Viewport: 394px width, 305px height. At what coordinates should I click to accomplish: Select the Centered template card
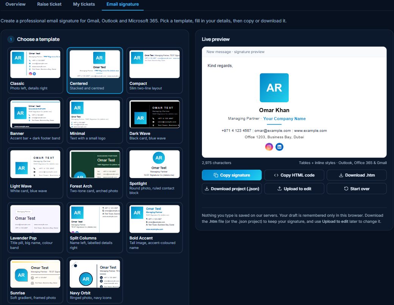[x=95, y=70]
